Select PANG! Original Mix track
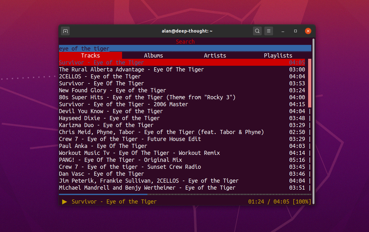The image size is (369, 232). [x=182, y=160]
